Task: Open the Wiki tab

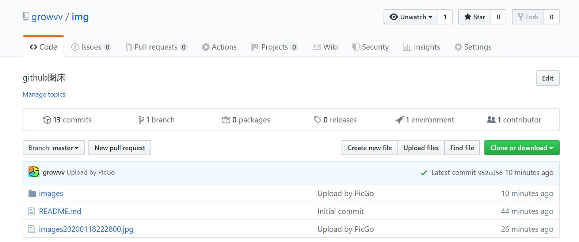Action: (x=325, y=47)
